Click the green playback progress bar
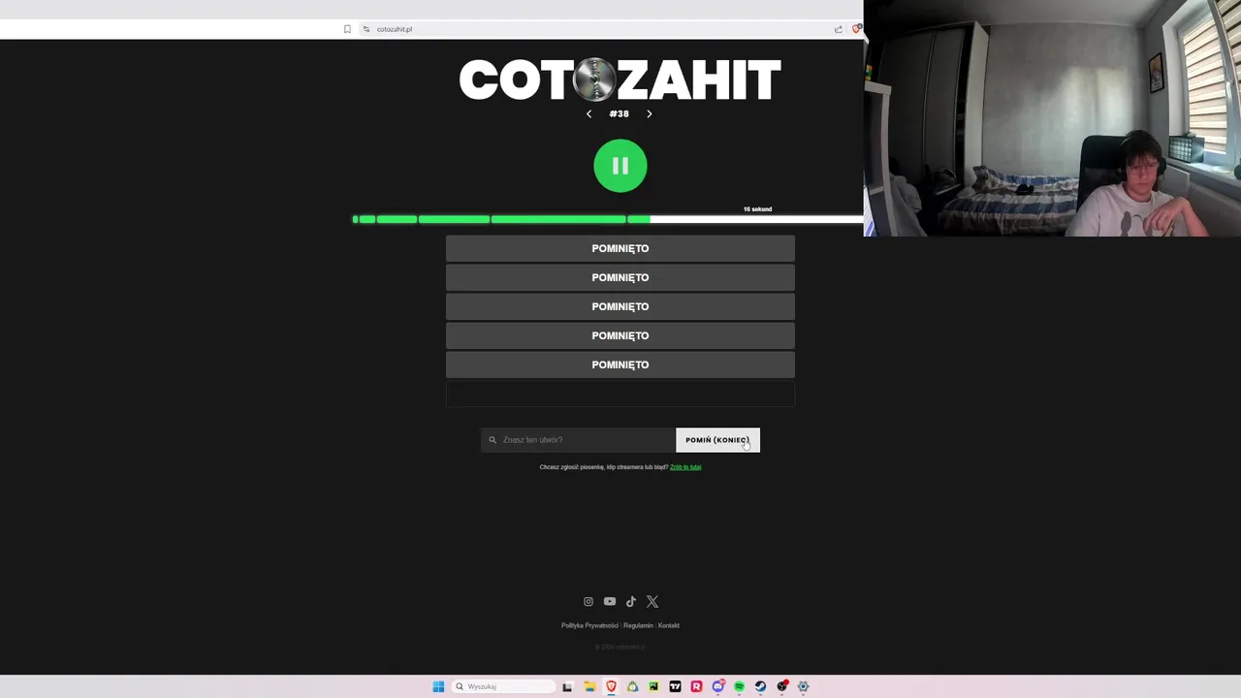1241x698 pixels. (x=607, y=220)
